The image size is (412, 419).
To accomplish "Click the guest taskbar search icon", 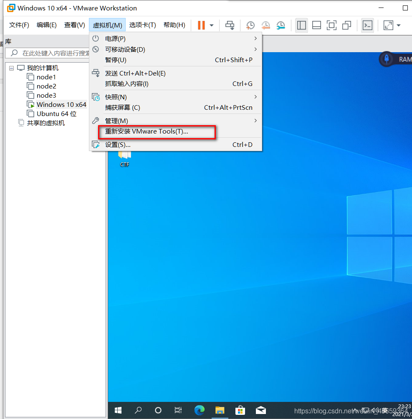I will click(138, 410).
